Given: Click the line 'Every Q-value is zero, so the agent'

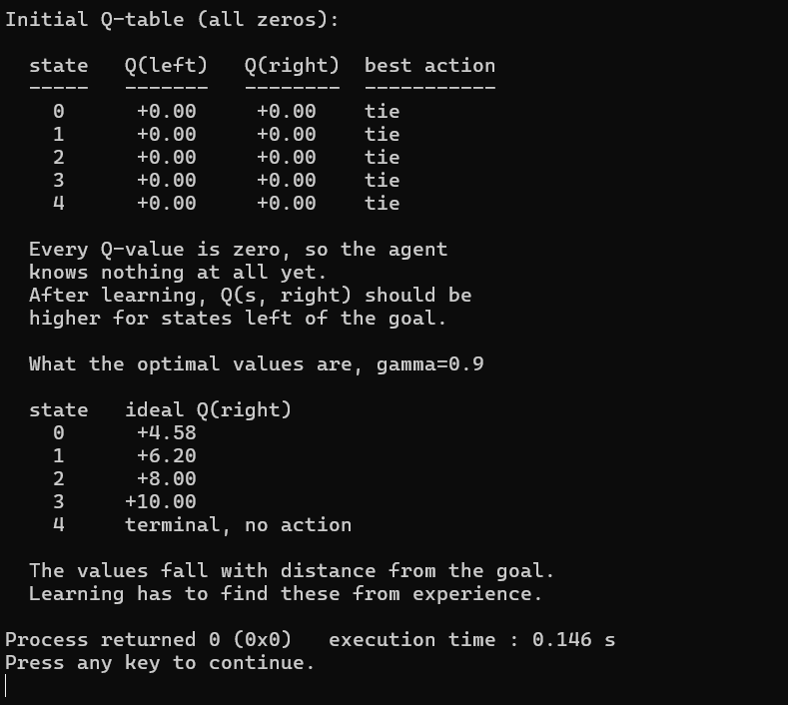Looking at the screenshot, I should pyautogui.click(x=239, y=250).
